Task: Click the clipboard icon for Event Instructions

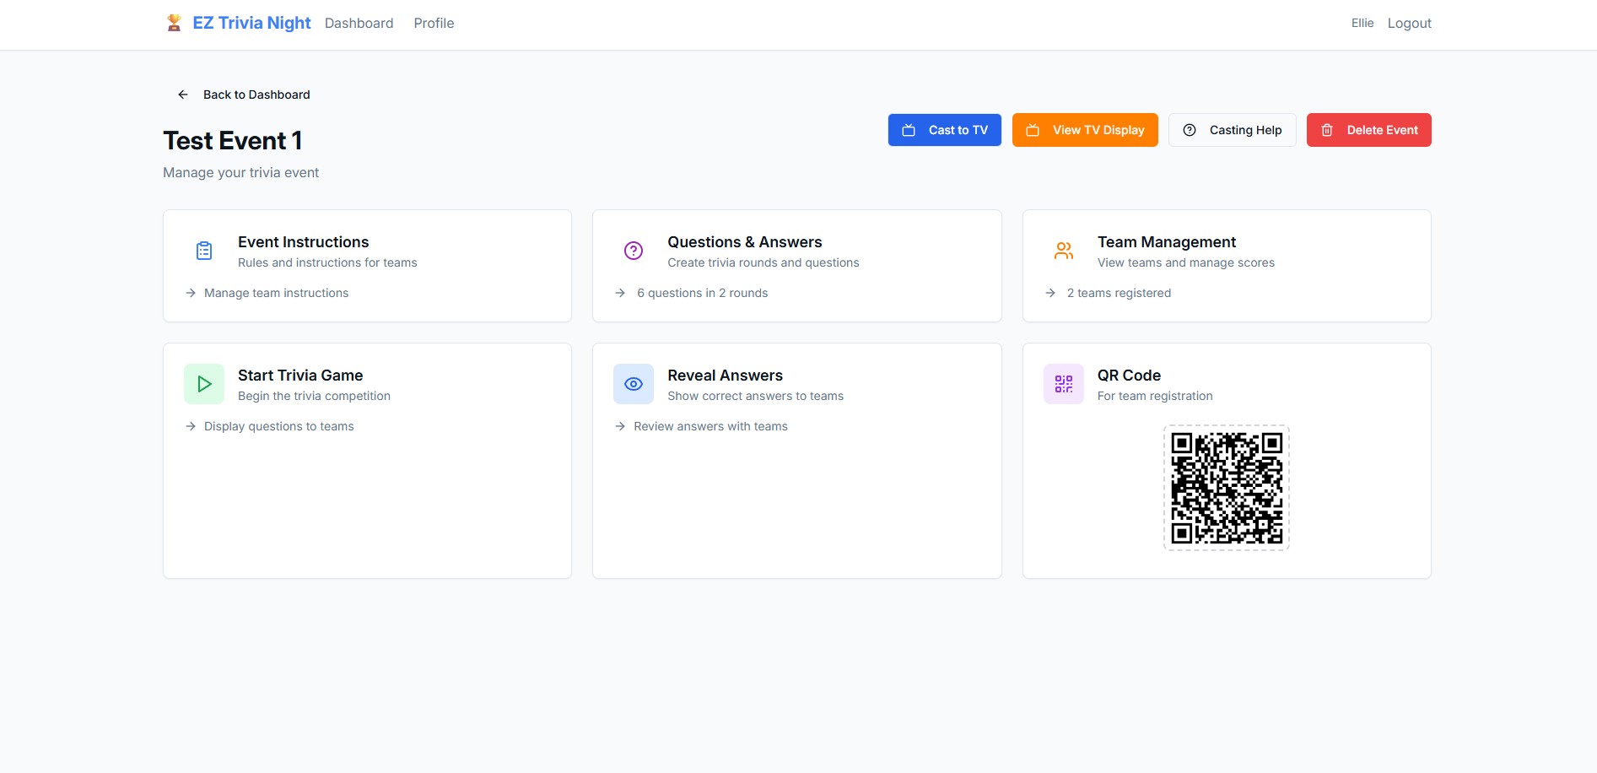Action: [204, 251]
